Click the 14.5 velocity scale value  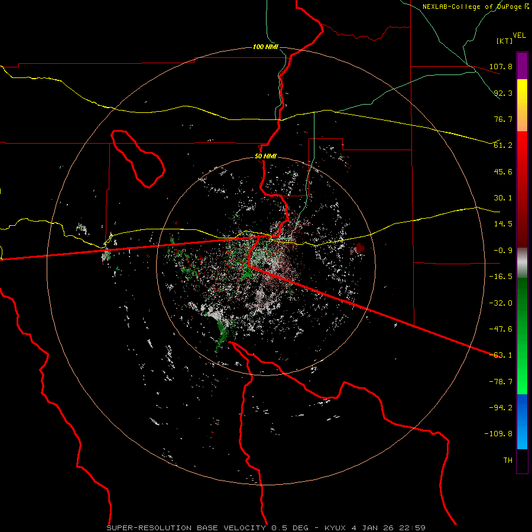pos(503,224)
